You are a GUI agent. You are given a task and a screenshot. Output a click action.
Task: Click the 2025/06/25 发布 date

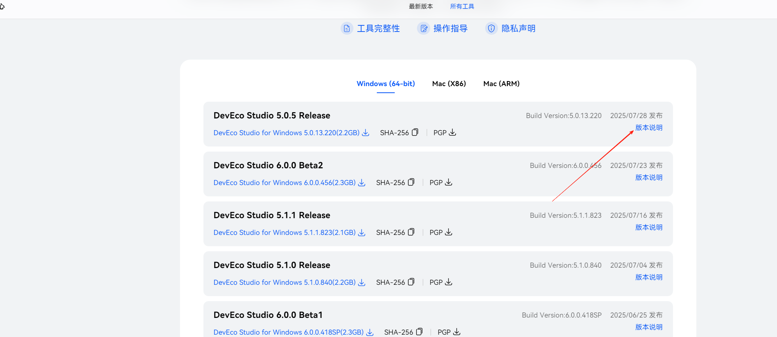[636, 315]
